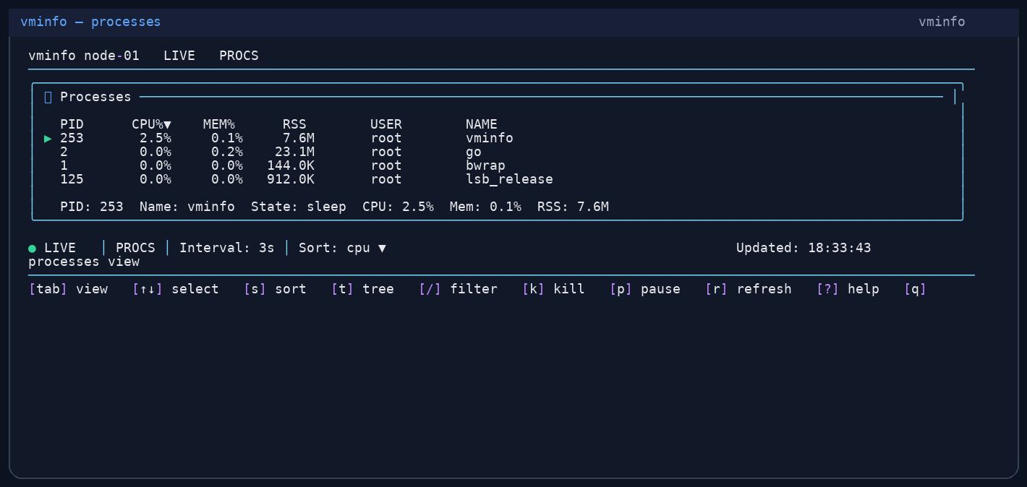Click the processes view status text
This screenshot has height=487, width=1027.
(84, 262)
